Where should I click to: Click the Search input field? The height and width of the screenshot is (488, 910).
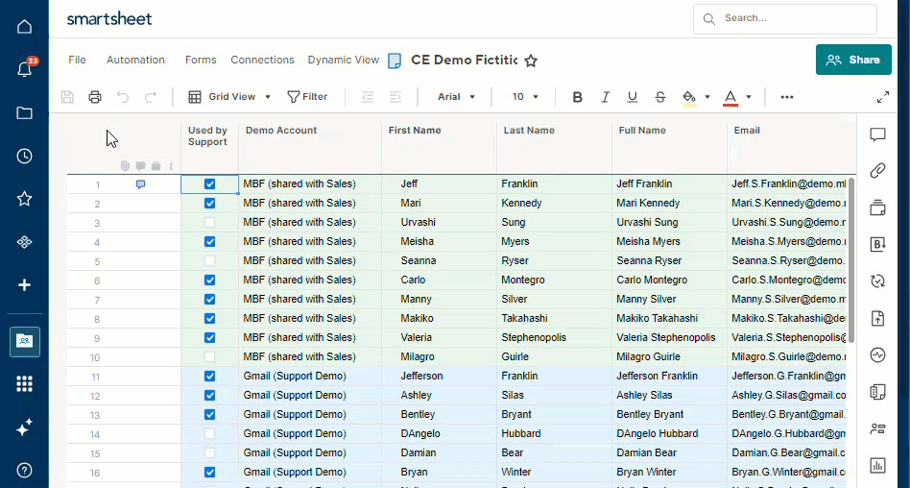(x=797, y=18)
